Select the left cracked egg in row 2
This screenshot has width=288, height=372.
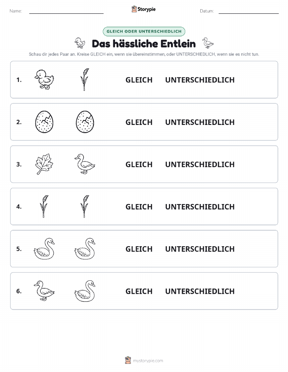pos(44,122)
